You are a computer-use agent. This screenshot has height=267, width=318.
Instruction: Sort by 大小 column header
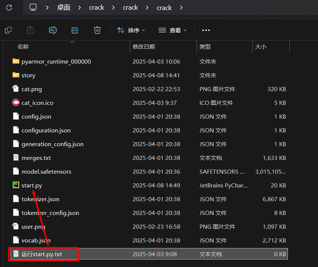tap(260, 46)
